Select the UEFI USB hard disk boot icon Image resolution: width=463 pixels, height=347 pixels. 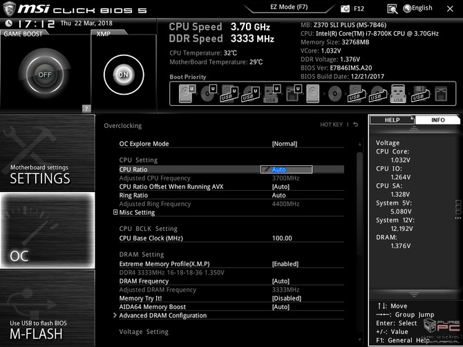click(229, 93)
